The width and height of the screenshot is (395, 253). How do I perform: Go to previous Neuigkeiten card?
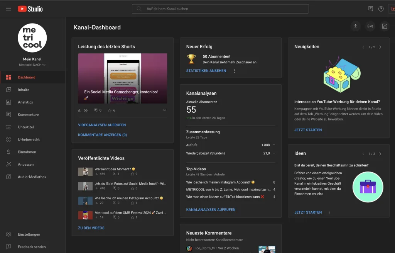click(363, 47)
